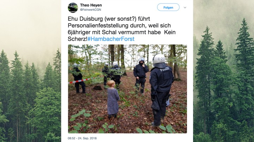Click the helmet numbered 6-2-3 in photo
The image size is (254, 142).
(x=159, y=60)
